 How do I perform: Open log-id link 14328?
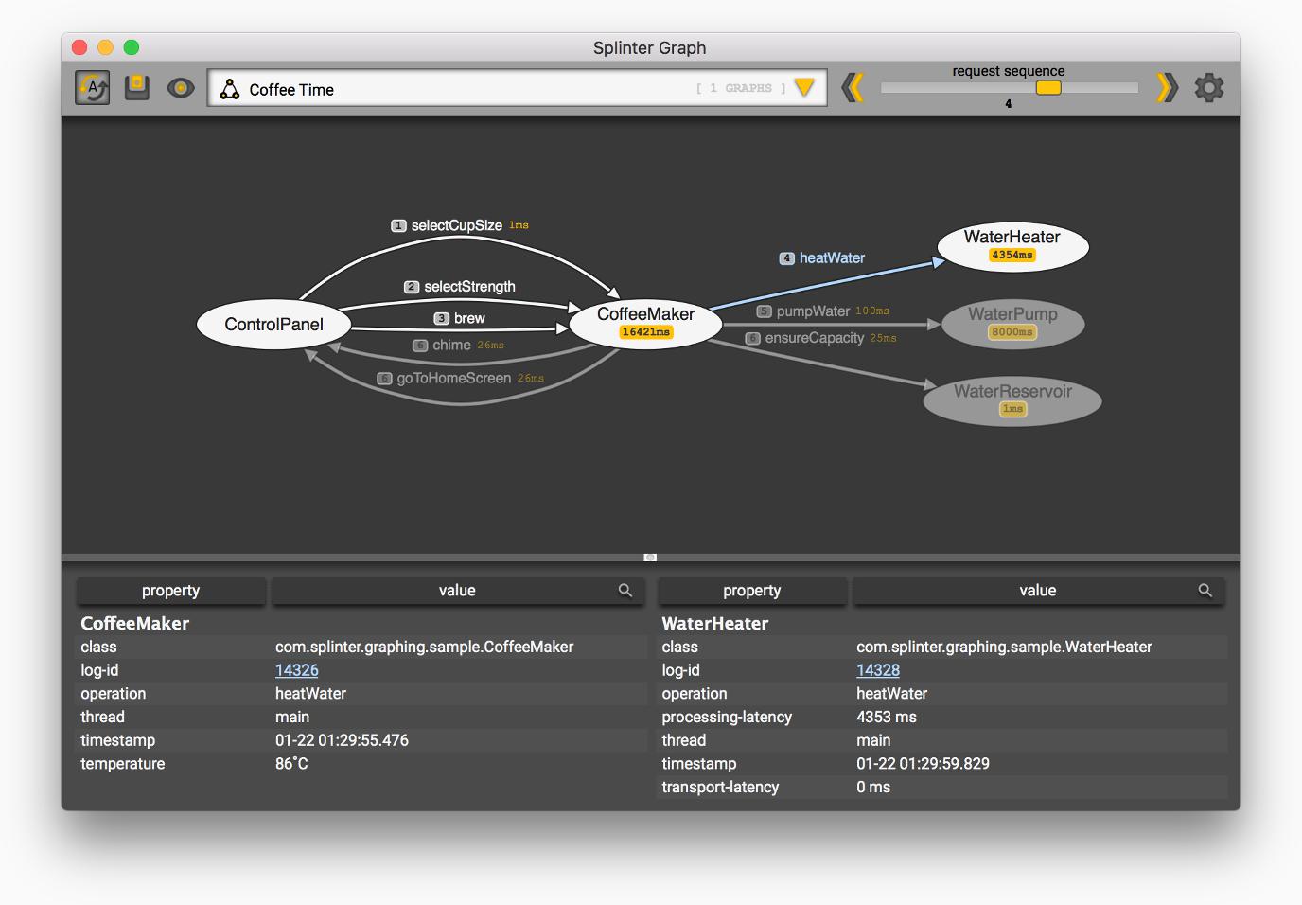pos(877,670)
